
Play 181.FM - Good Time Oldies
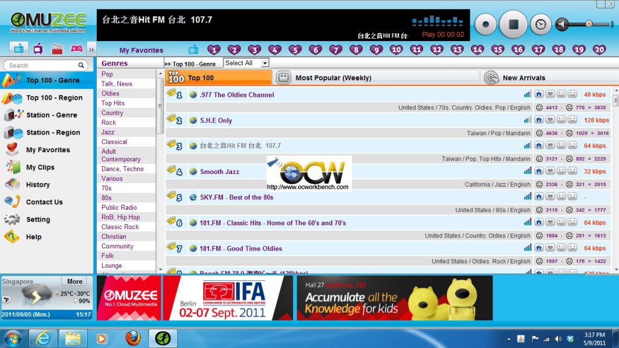pos(241,248)
